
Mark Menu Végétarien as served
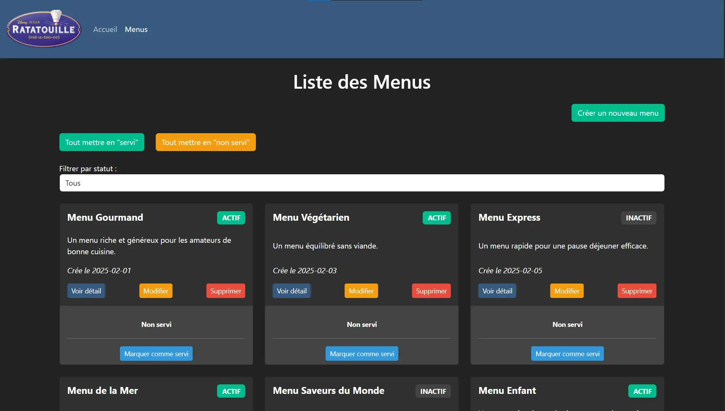pos(362,354)
